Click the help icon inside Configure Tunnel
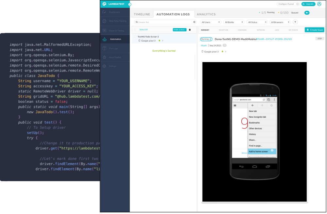 point(297,4)
